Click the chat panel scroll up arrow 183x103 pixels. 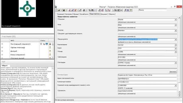pyautogui.click(x=53, y=68)
